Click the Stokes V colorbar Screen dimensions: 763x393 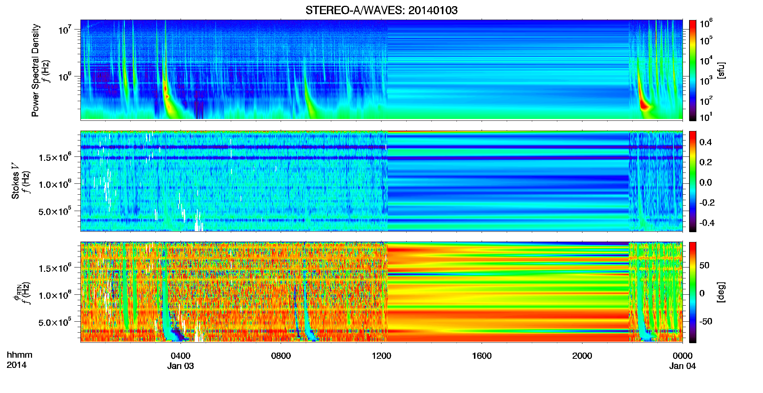pyautogui.click(x=693, y=181)
